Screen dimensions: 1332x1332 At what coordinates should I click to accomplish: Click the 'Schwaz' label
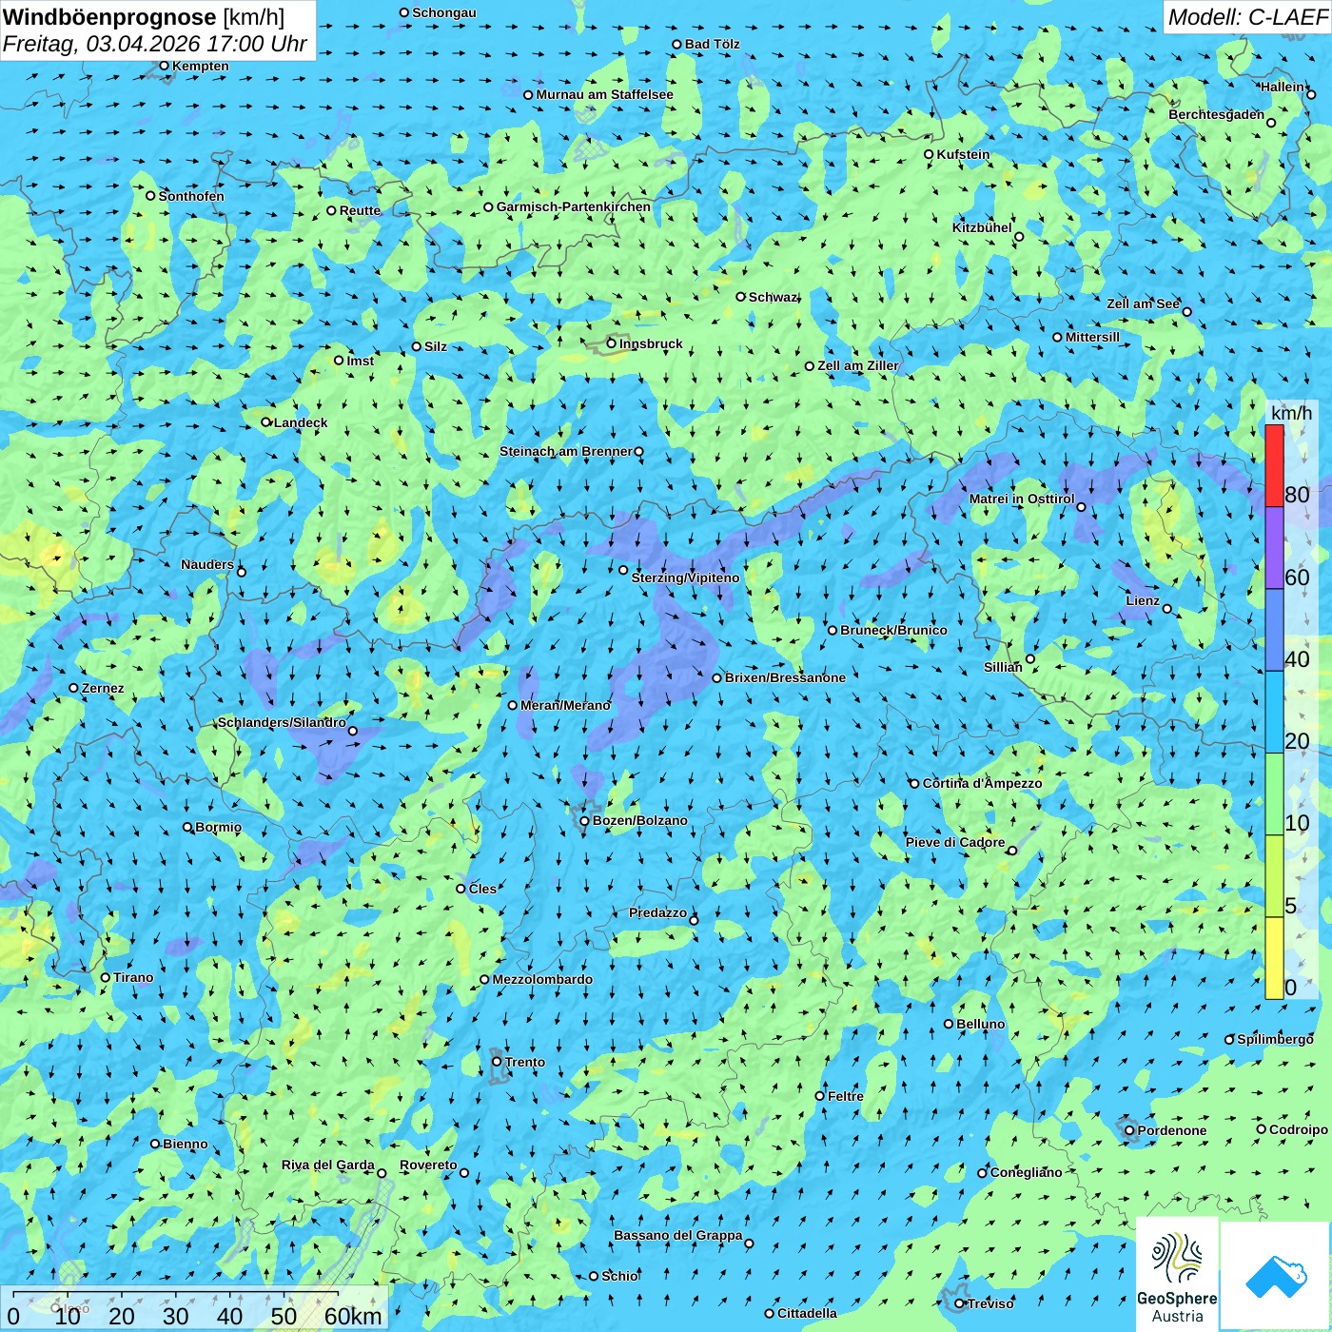(x=773, y=297)
